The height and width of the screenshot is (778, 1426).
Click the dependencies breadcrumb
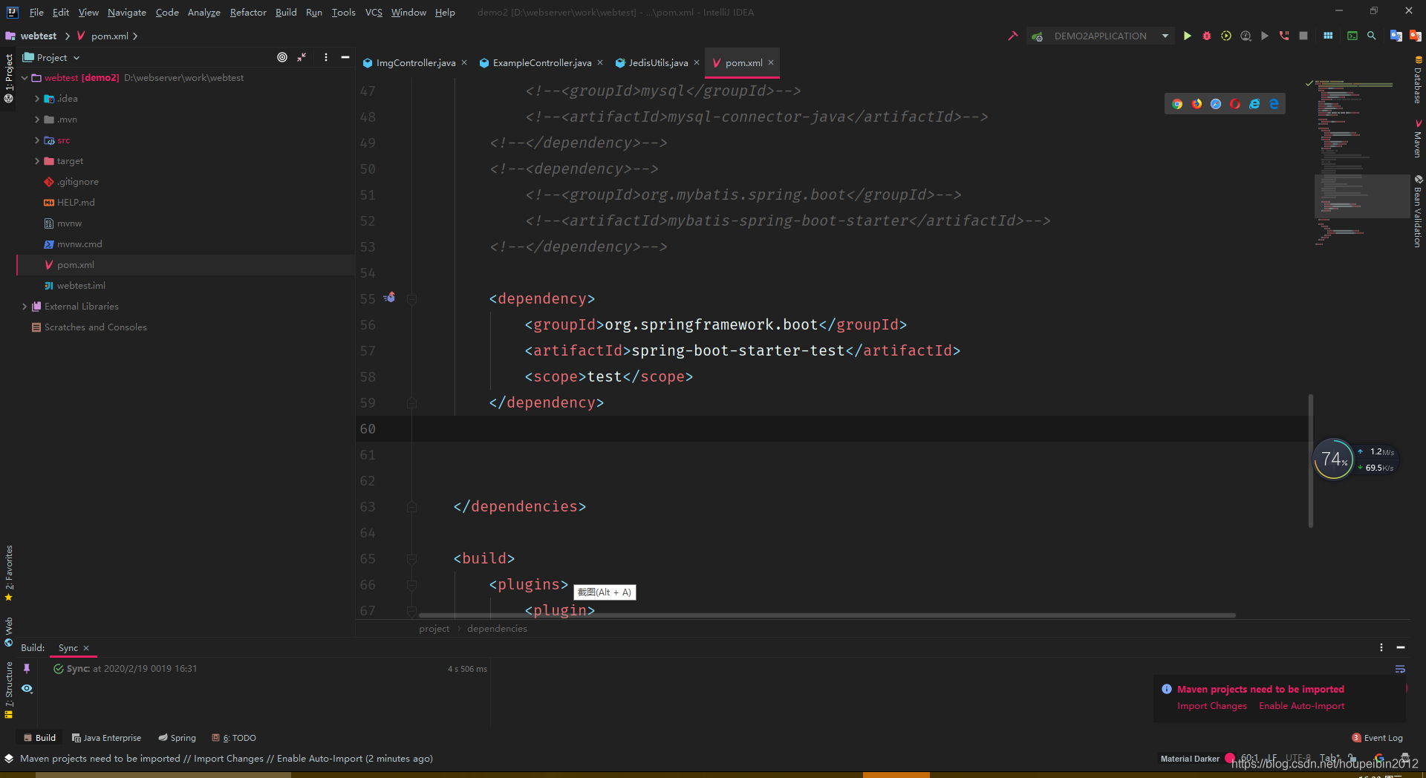point(497,629)
